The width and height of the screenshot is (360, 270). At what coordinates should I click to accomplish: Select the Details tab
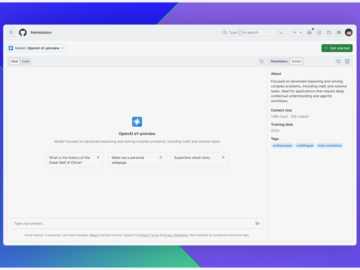(x=296, y=61)
